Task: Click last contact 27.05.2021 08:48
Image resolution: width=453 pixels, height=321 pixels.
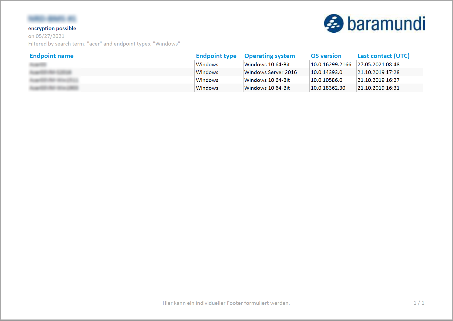Action: pyautogui.click(x=378, y=64)
